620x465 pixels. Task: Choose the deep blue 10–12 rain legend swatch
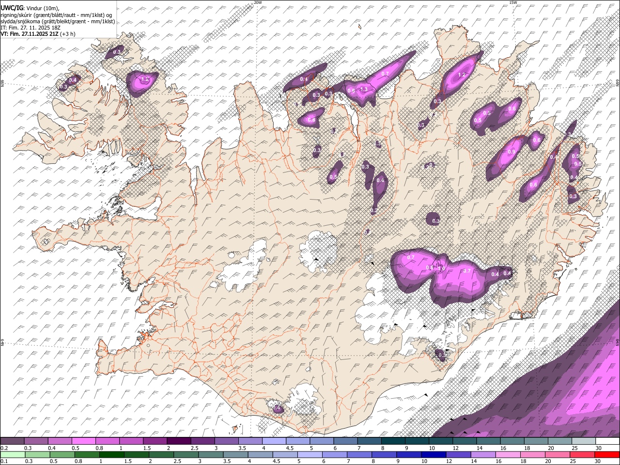434,454
